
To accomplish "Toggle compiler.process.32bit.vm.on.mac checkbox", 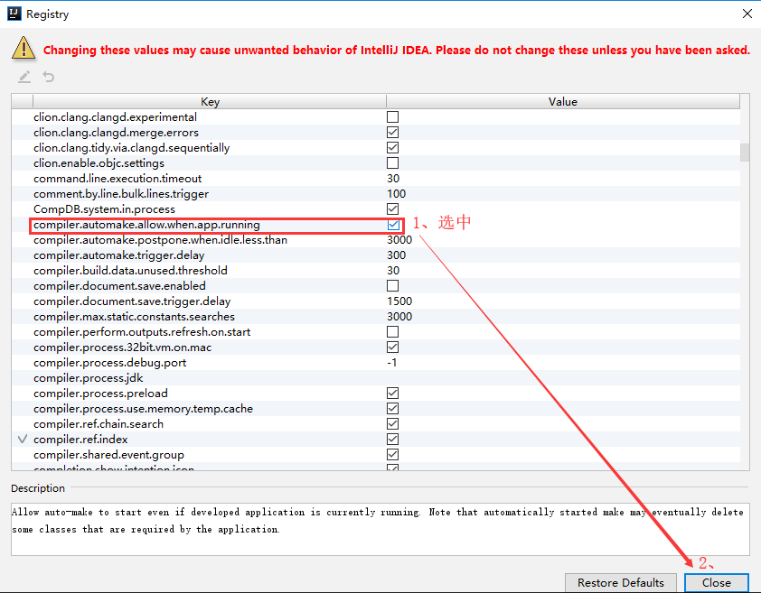I will [x=392, y=347].
